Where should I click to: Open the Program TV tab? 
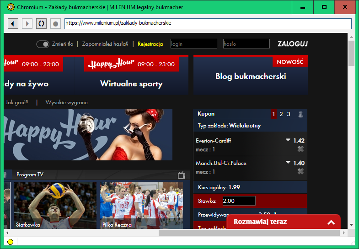[x=30, y=175]
